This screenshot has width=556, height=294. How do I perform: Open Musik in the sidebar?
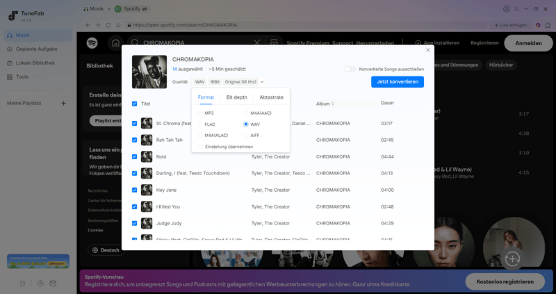[38, 35]
